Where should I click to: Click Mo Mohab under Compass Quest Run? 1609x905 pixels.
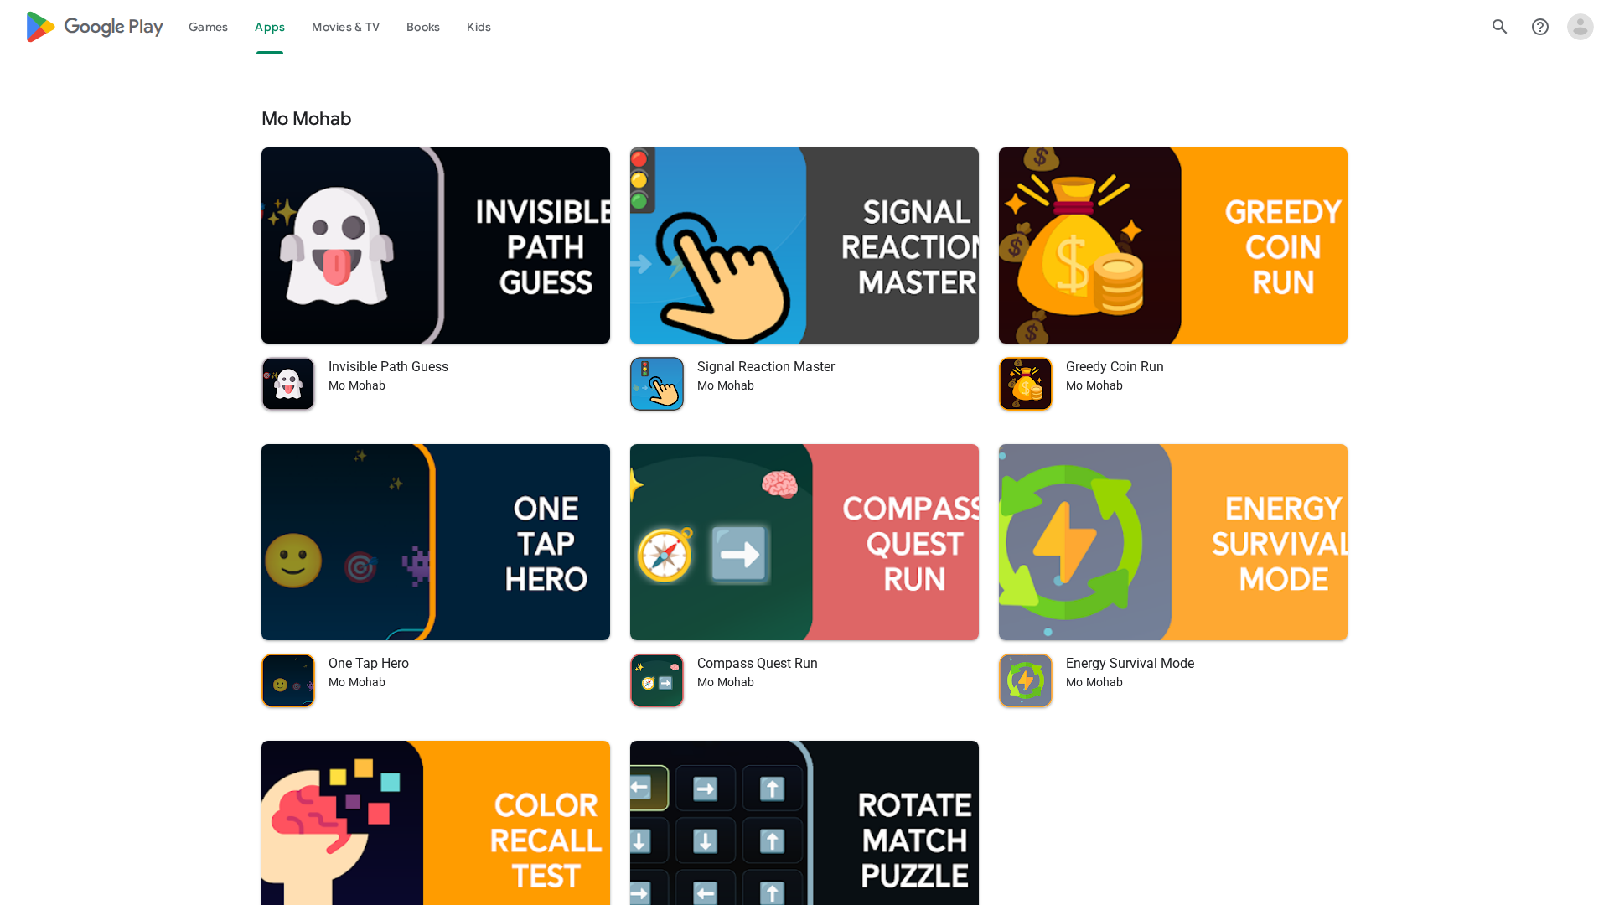[x=726, y=683]
